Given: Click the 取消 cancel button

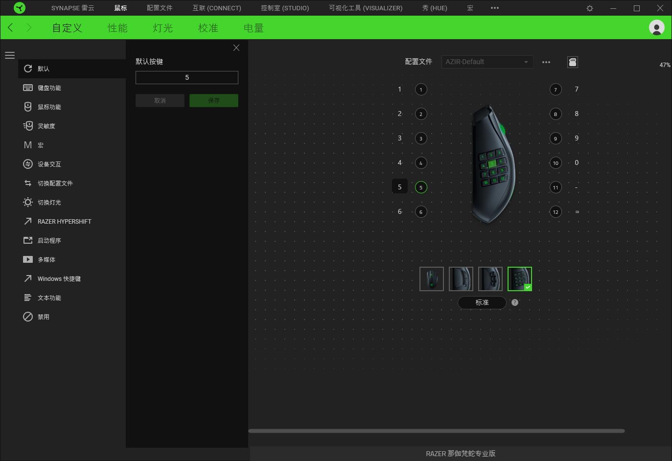Looking at the screenshot, I should pyautogui.click(x=160, y=100).
